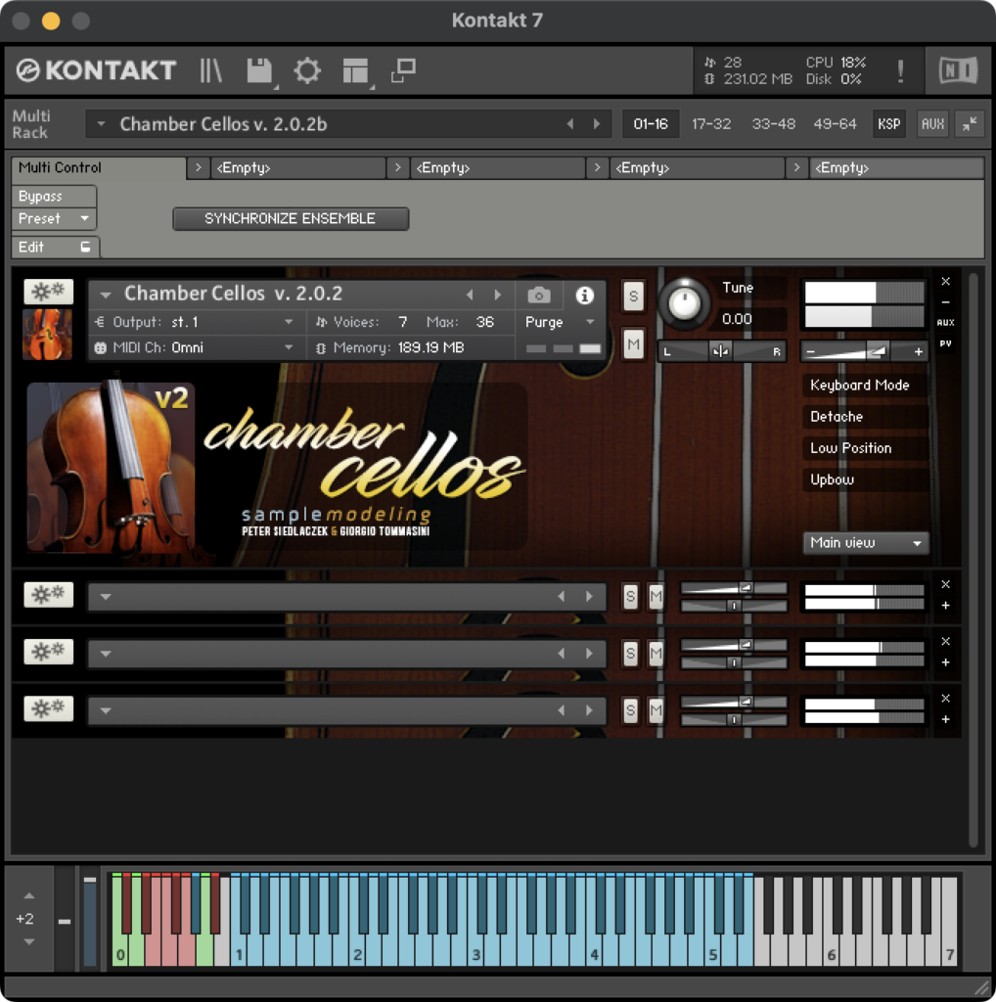The width and height of the screenshot is (996, 1002).
Task: Close the Chamber Cellos instrument with X
Action: [945, 281]
